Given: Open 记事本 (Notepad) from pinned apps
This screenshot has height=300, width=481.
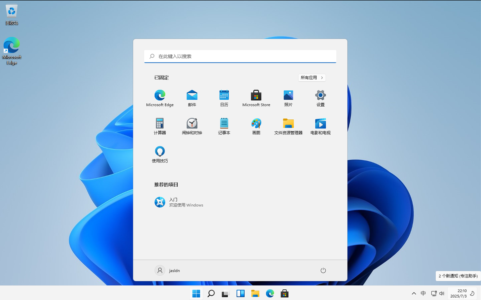Looking at the screenshot, I should pos(224,126).
